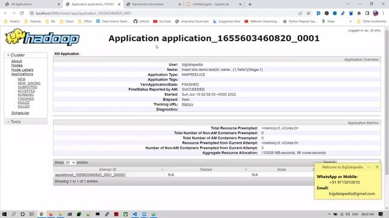Open the Chrome three-dot menu

tap(384, 13)
